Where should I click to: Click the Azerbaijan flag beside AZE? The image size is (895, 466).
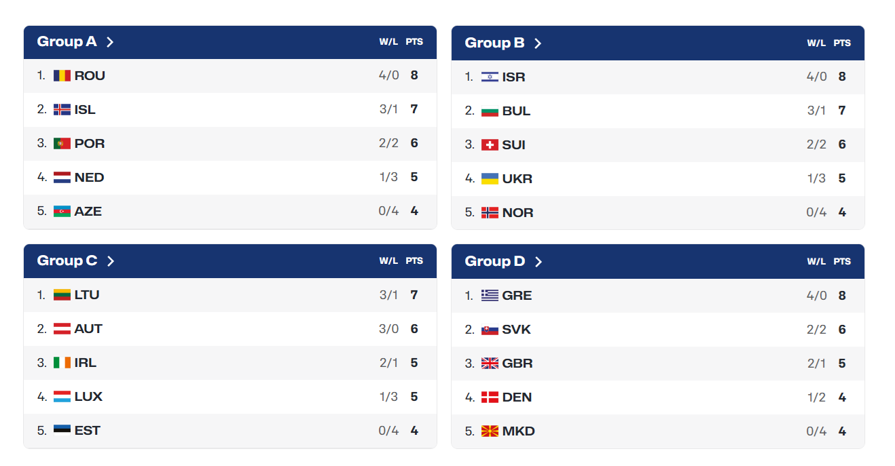coord(62,211)
